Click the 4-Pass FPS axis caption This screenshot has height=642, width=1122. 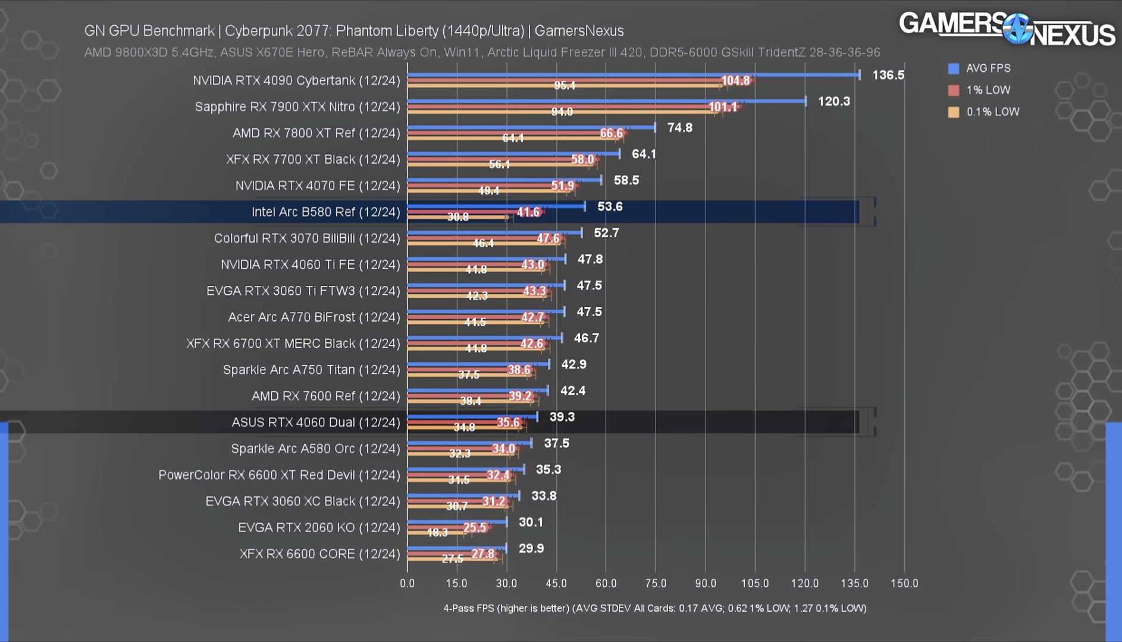tap(655, 608)
